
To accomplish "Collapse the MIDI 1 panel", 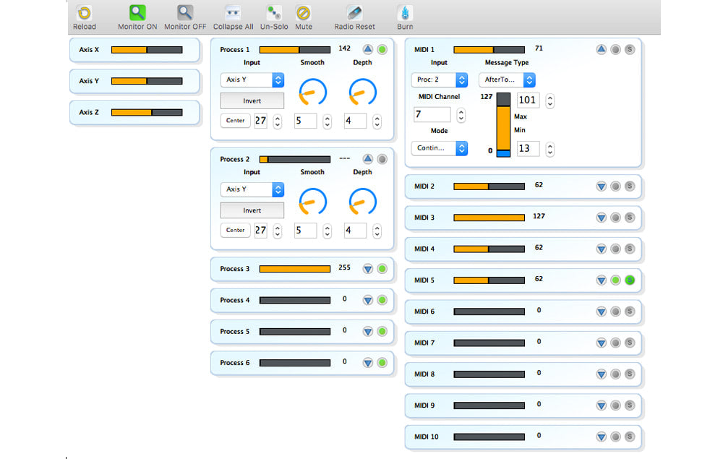I will point(601,50).
